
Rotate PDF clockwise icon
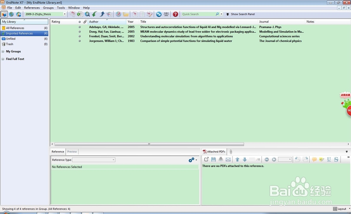(305, 159)
